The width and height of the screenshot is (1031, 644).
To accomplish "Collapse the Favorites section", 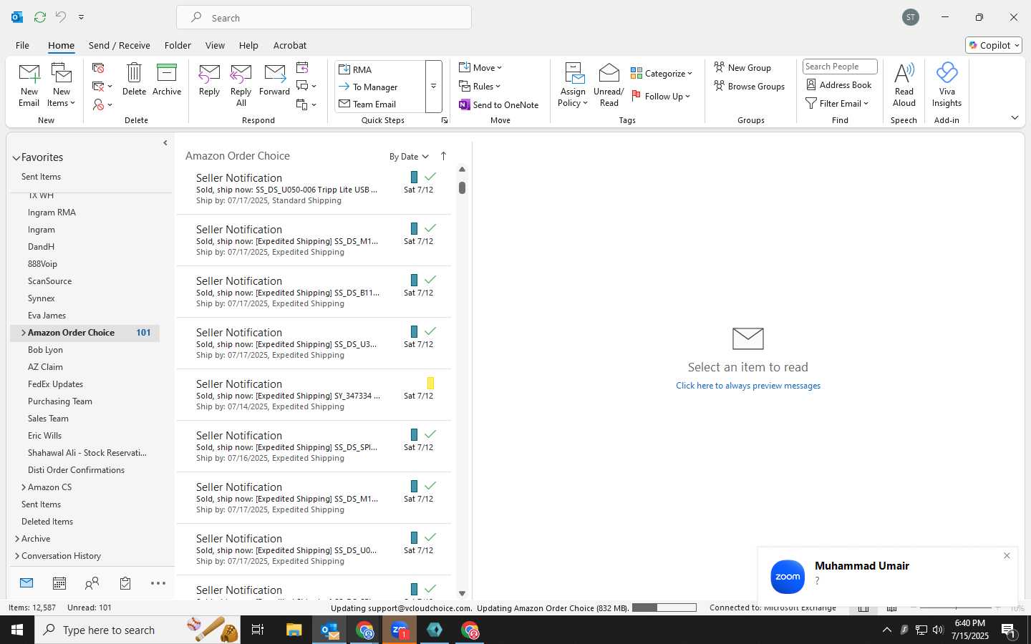I will click(x=16, y=157).
